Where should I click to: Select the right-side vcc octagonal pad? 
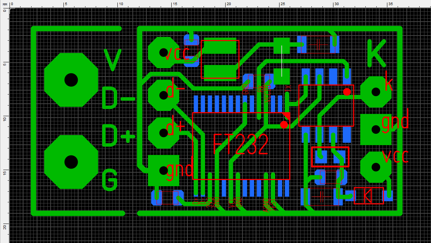(376, 167)
